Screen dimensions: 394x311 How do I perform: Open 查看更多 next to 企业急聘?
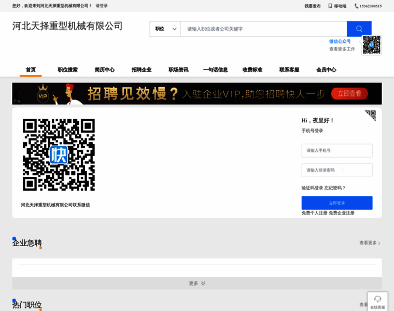[370, 243]
